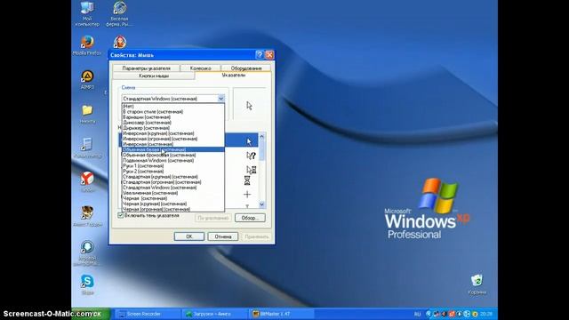Pick Стандартная Windows entry in open list
569x320 pixels.
click(173, 188)
